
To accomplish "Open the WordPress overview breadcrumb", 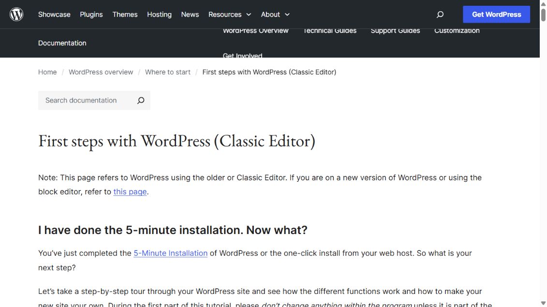I will tap(101, 72).
